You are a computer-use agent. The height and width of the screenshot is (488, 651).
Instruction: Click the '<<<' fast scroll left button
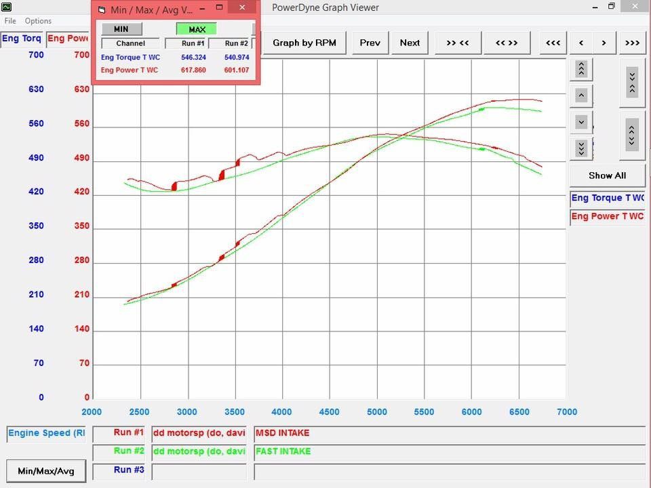[x=553, y=43]
